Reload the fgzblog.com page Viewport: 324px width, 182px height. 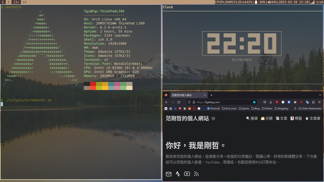179,102
